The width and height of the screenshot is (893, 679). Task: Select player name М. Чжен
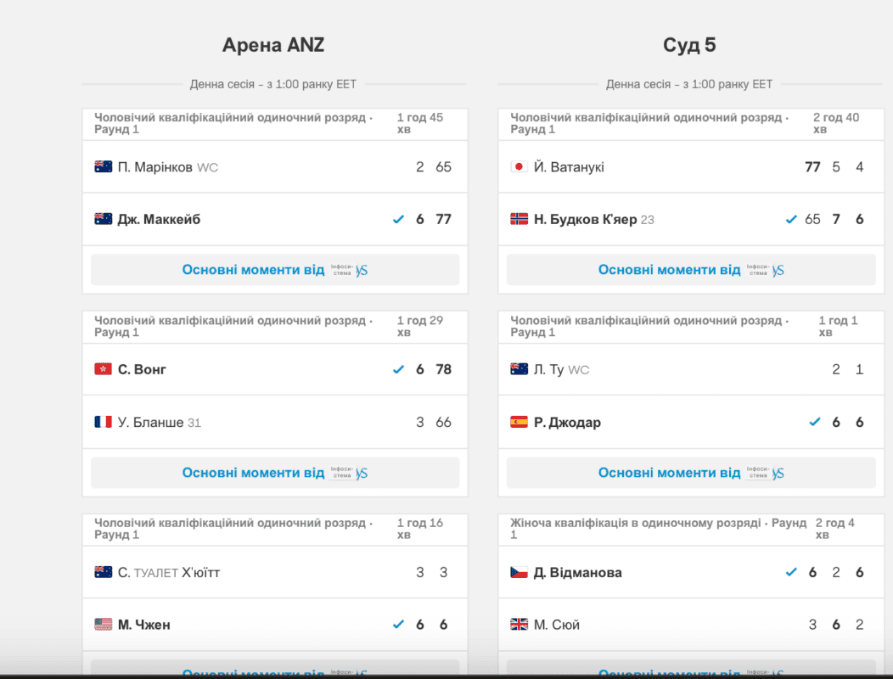coord(143,625)
